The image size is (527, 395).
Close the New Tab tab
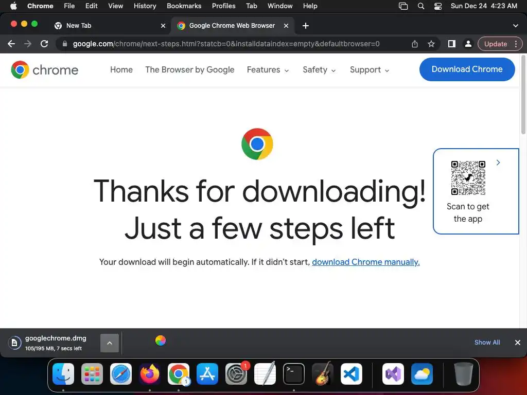pyautogui.click(x=163, y=26)
